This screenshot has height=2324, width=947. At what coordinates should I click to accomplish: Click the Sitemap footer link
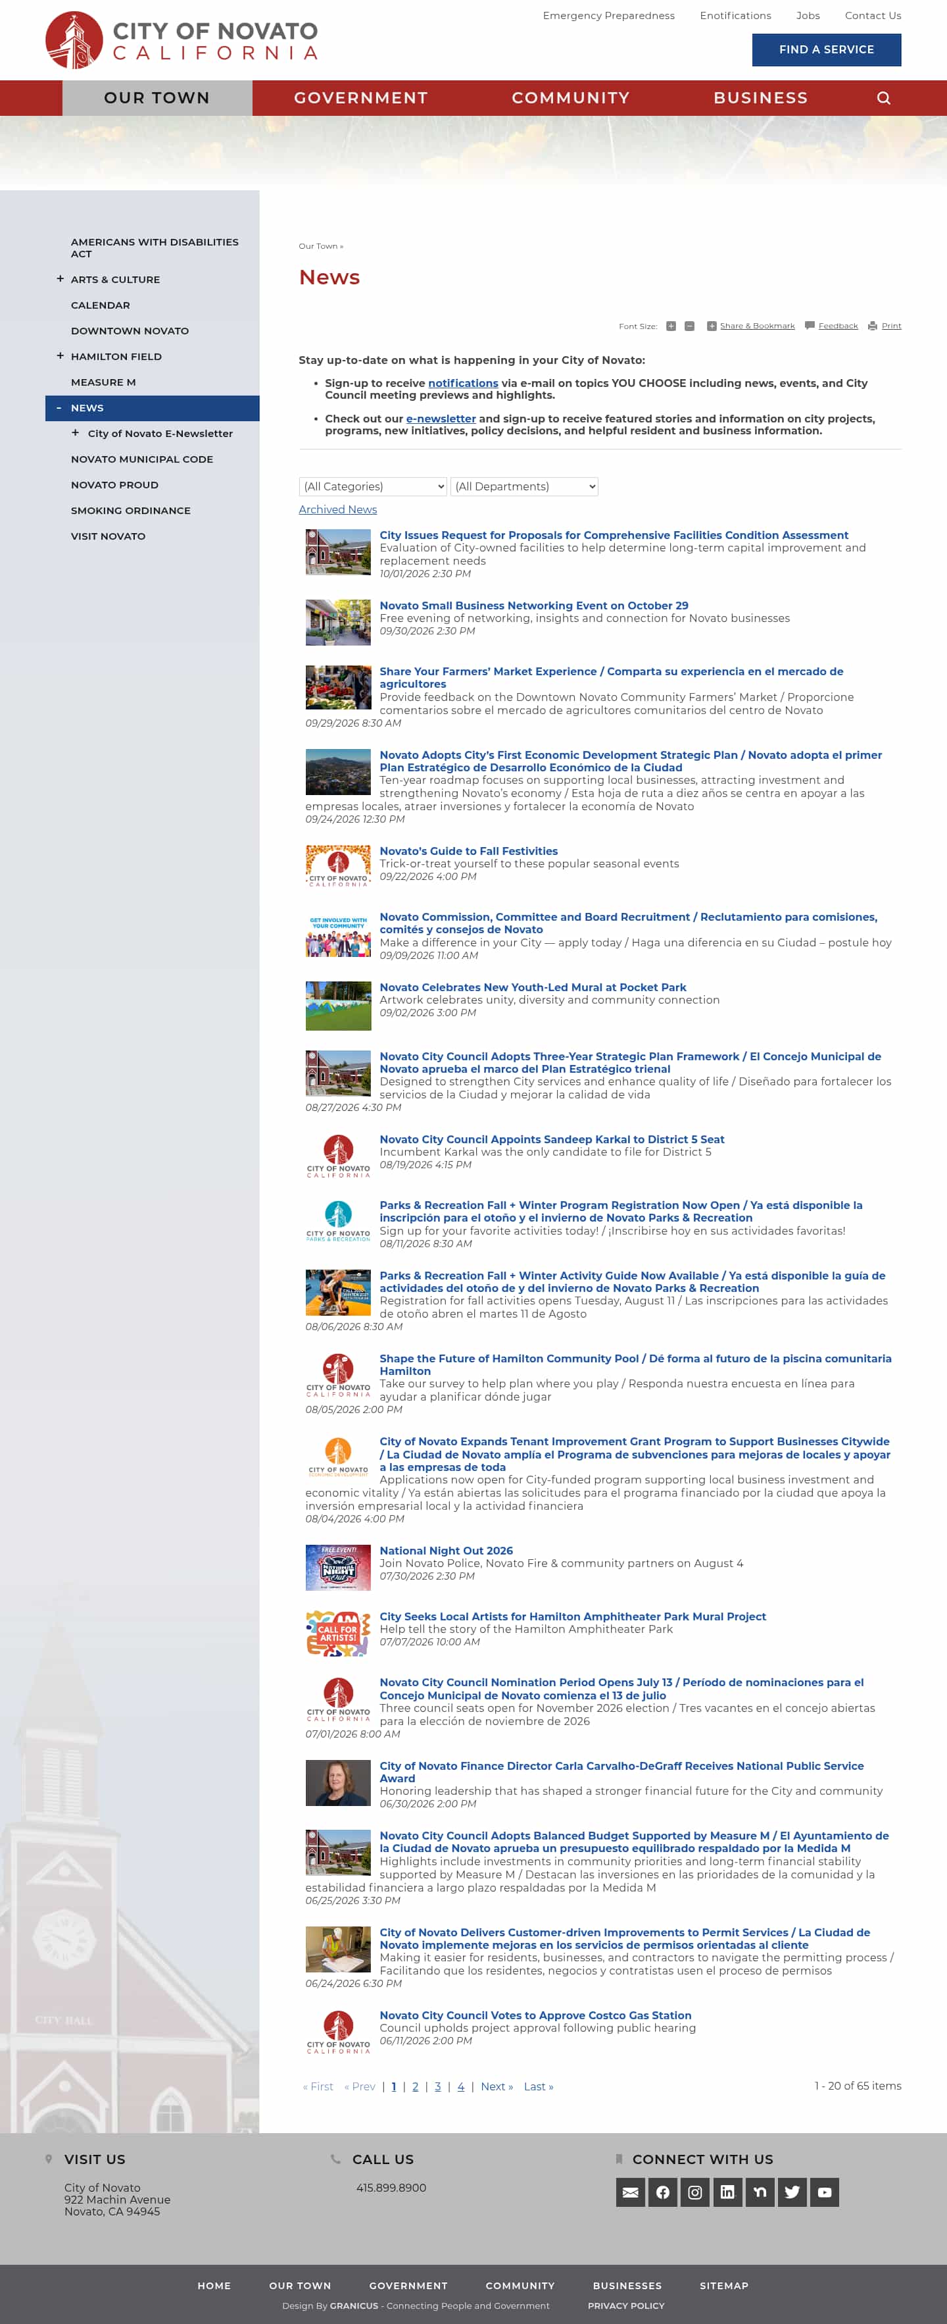tap(725, 2285)
